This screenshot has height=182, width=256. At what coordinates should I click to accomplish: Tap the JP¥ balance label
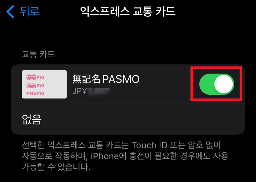tap(80, 91)
